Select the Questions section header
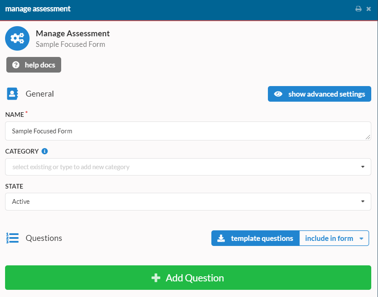 [x=44, y=238]
